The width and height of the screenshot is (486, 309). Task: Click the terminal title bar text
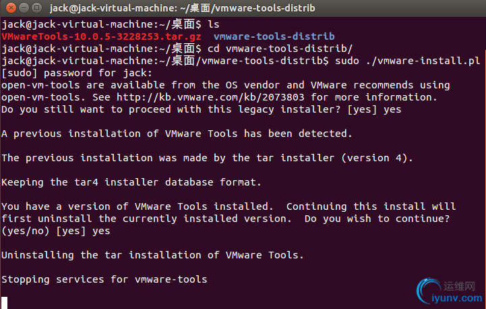[182, 7]
